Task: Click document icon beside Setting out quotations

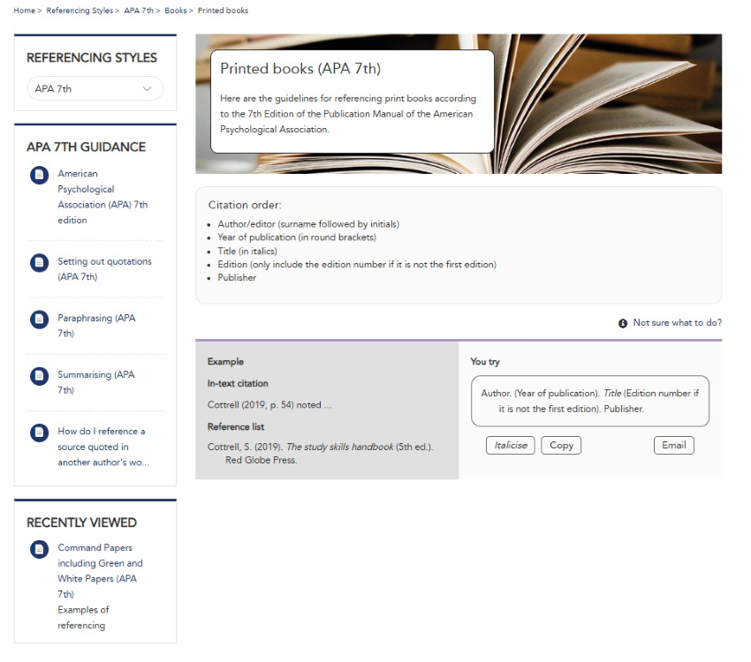Action: [x=39, y=263]
